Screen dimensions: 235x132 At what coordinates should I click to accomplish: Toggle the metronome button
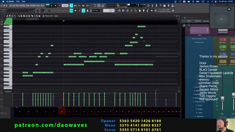tap(71, 5)
